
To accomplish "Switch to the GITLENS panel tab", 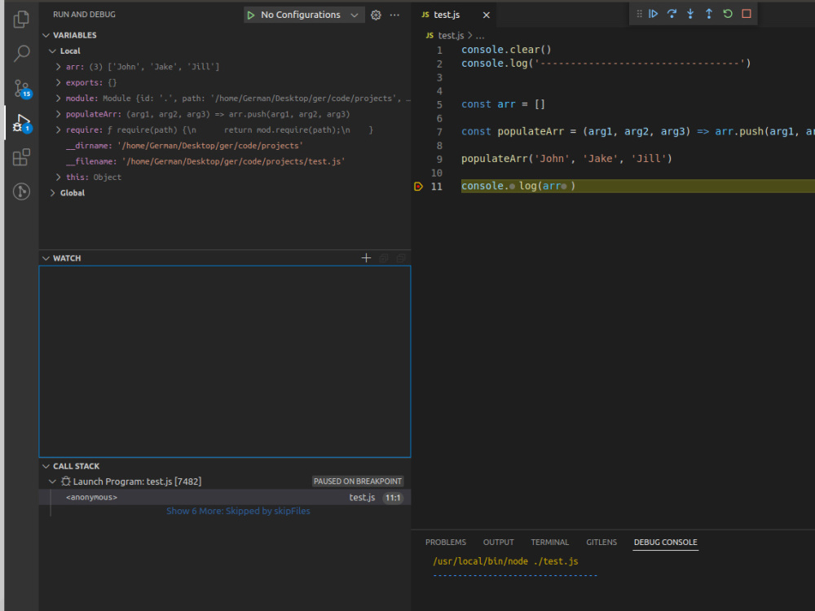I will point(601,542).
